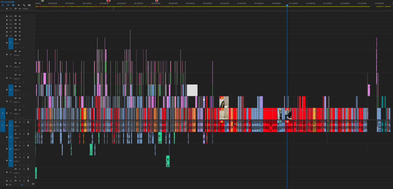Toggle sync lock on Video 7 track
This screenshot has width=393, height=189.
[x=15, y=40]
